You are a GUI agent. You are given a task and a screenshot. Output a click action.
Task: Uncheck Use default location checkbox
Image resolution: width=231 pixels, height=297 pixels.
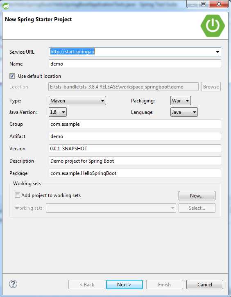pos(12,76)
